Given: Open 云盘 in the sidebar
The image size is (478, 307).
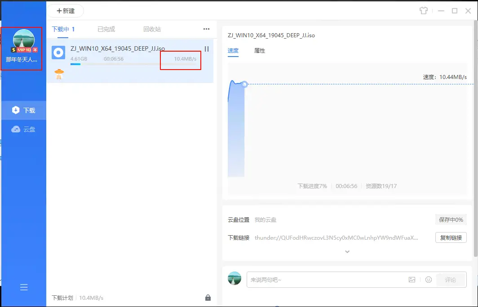Looking at the screenshot, I should [x=24, y=129].
